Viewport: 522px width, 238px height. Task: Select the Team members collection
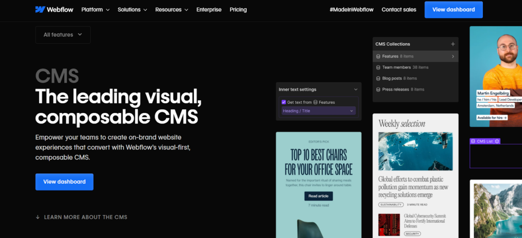(415, 68)
